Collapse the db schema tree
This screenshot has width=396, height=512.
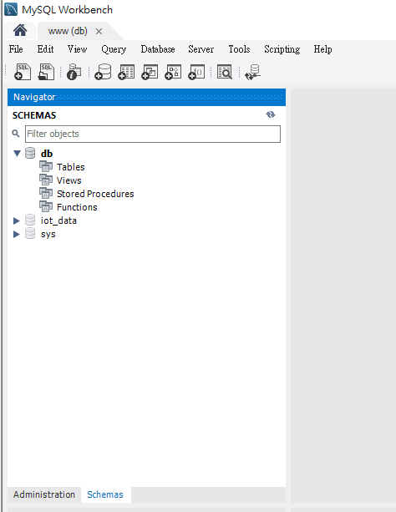tap(17, 153)
